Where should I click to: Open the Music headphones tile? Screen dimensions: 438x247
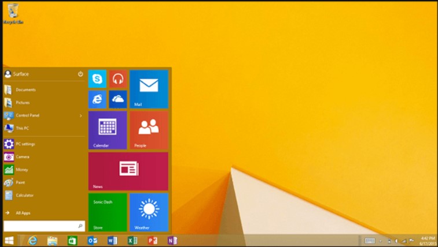tap(118, 79)
